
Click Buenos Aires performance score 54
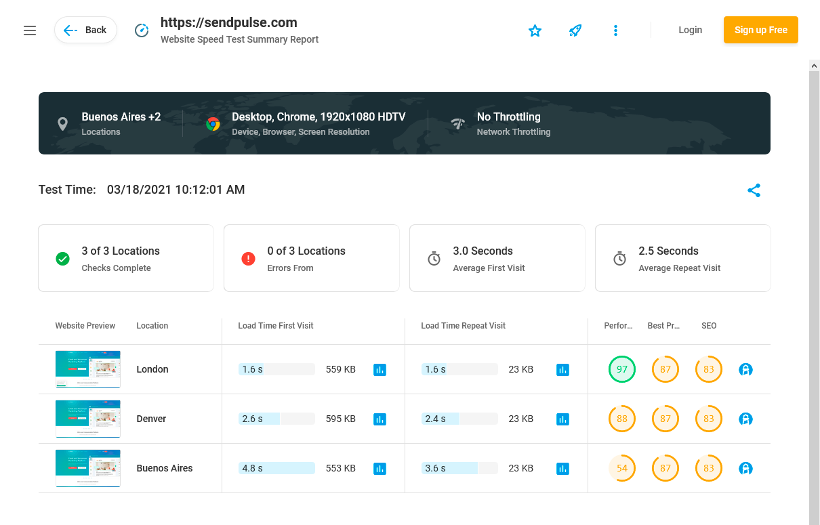pos(622,468)
